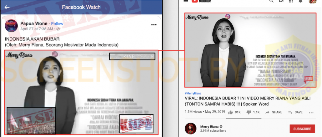Dislike the YouTube video, 1.1K thumbs down
The image size is (322, 137).
[x=253, y=112]
